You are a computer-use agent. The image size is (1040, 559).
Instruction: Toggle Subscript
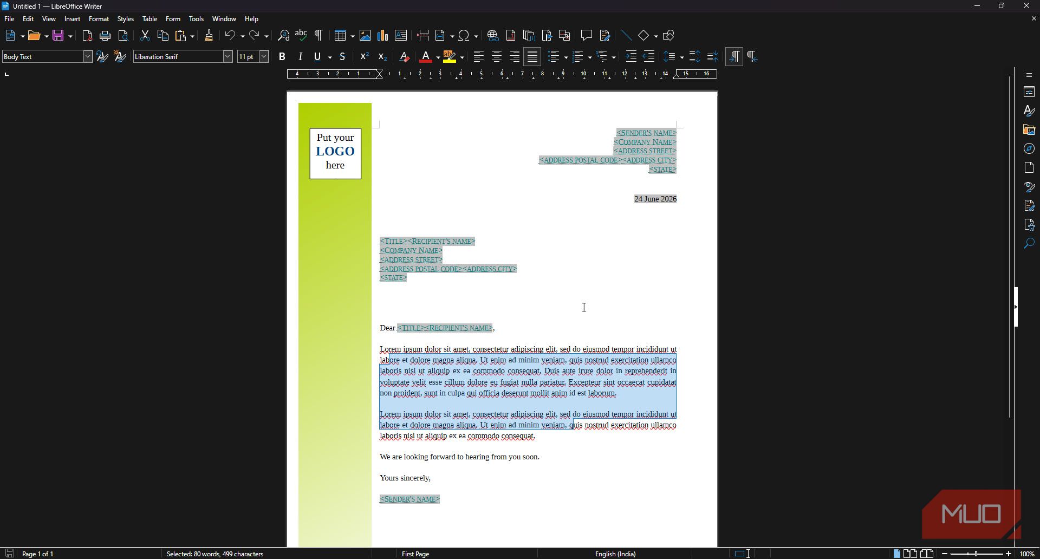[382, 57]
